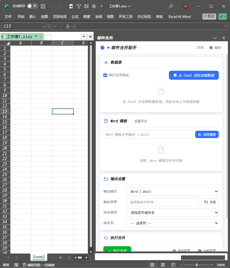Switch to Normal view icon in status bar

pos(152,265)
